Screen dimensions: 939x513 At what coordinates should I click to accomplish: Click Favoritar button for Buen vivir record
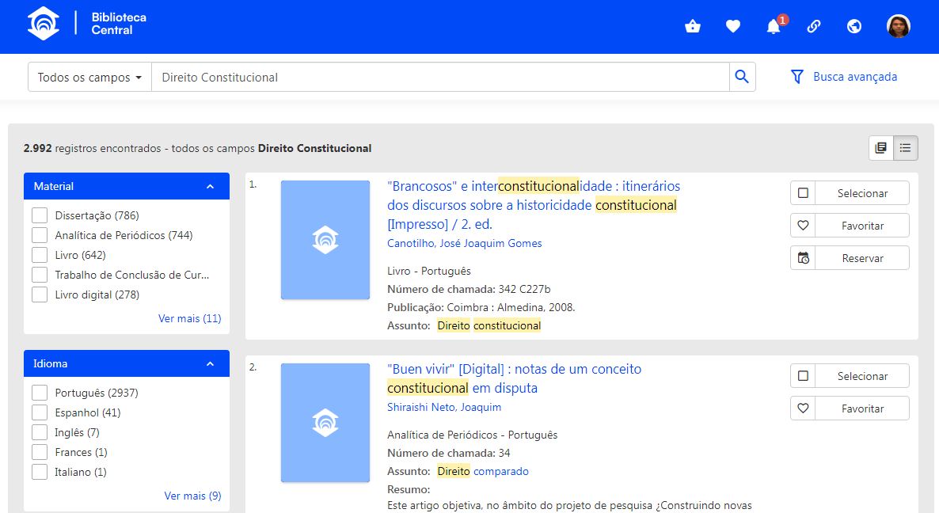pos(862,408)
